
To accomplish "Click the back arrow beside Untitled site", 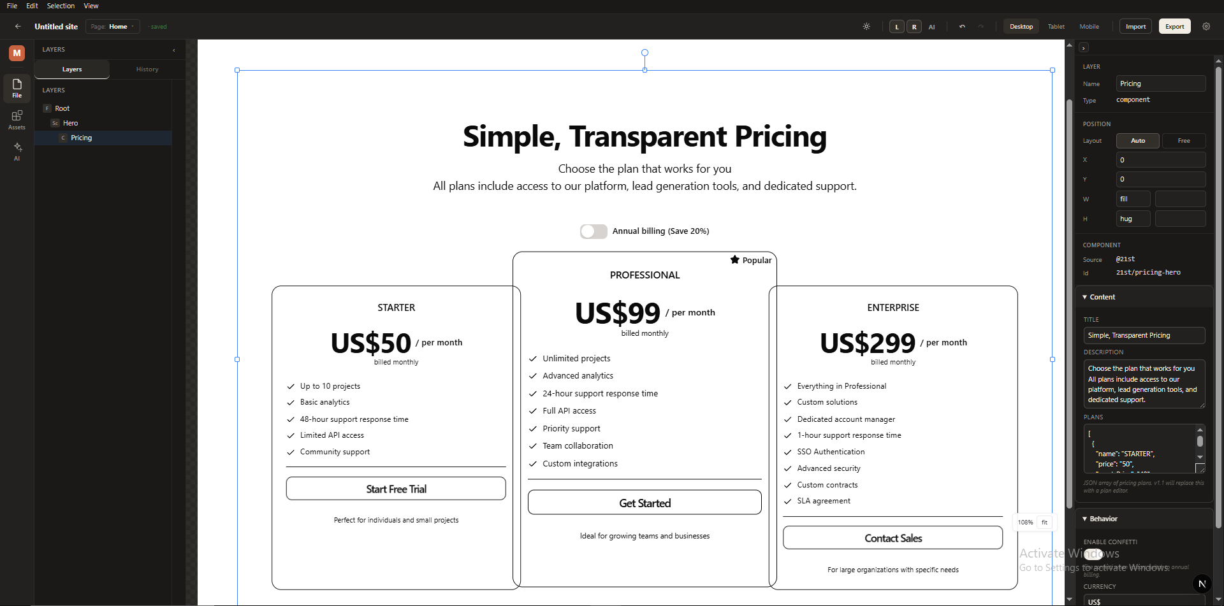I will point(18,27).
